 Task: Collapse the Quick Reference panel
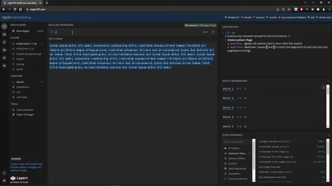[x=328, y=135]
